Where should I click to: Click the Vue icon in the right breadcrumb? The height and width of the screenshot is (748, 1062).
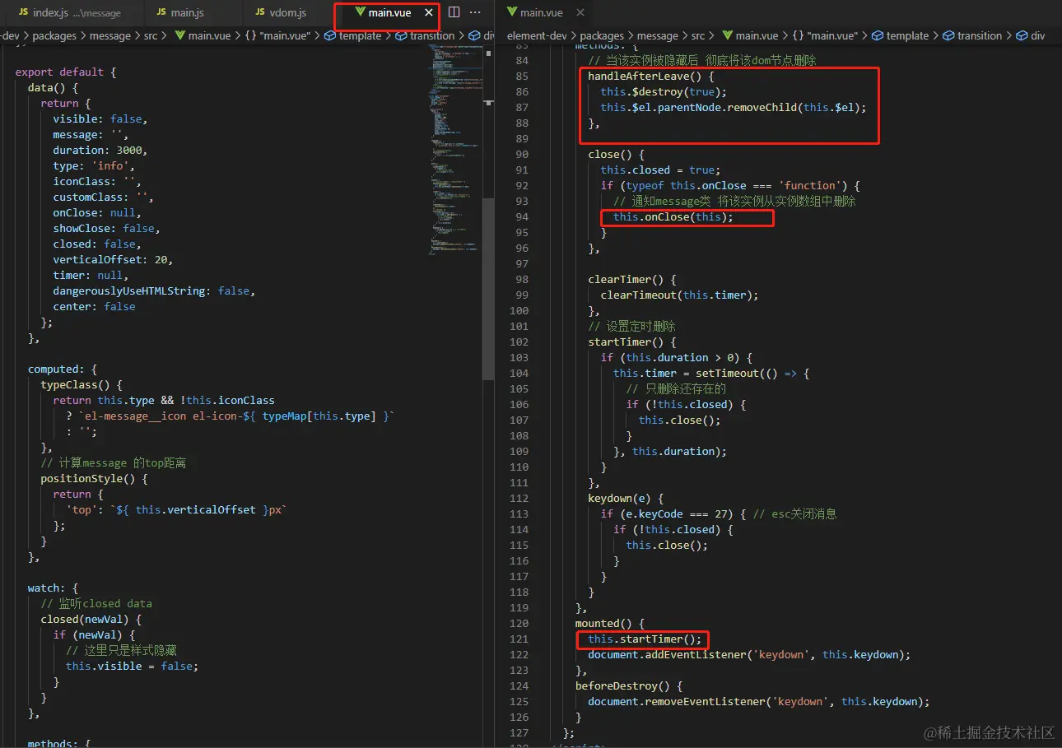coord(727,36)
